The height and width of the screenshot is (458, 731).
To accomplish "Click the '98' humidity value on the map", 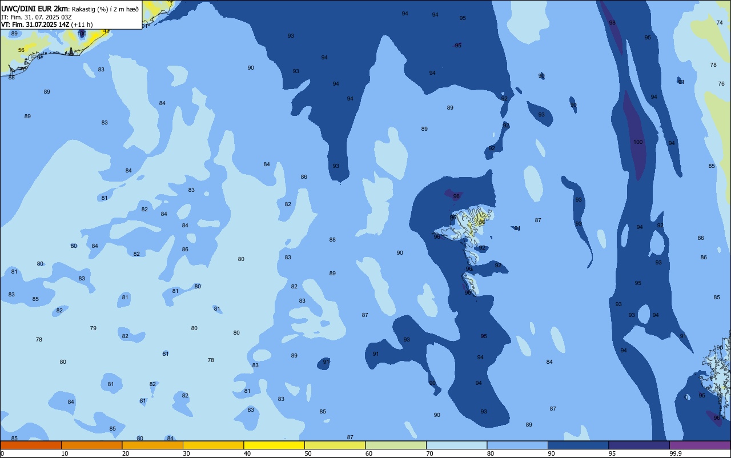I will [612, 23].
